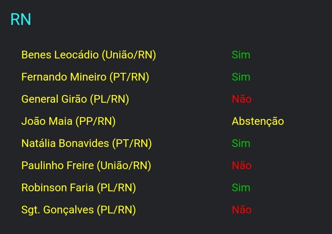The width and height of the screenshot is (332, 234).
Task: Open Paulinho Freire (União/RN) entry
Action: click(86, 166)
